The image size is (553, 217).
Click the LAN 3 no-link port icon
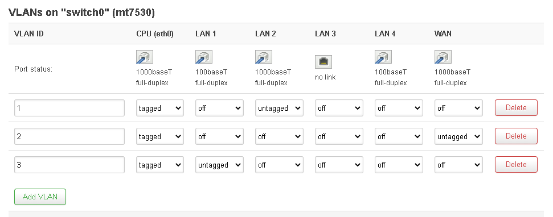(x=323, y=62)
